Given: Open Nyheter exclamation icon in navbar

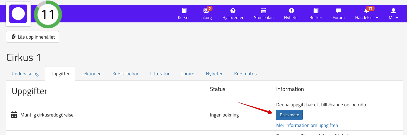Looking at the screenshot, I should [x=291, y=11].
